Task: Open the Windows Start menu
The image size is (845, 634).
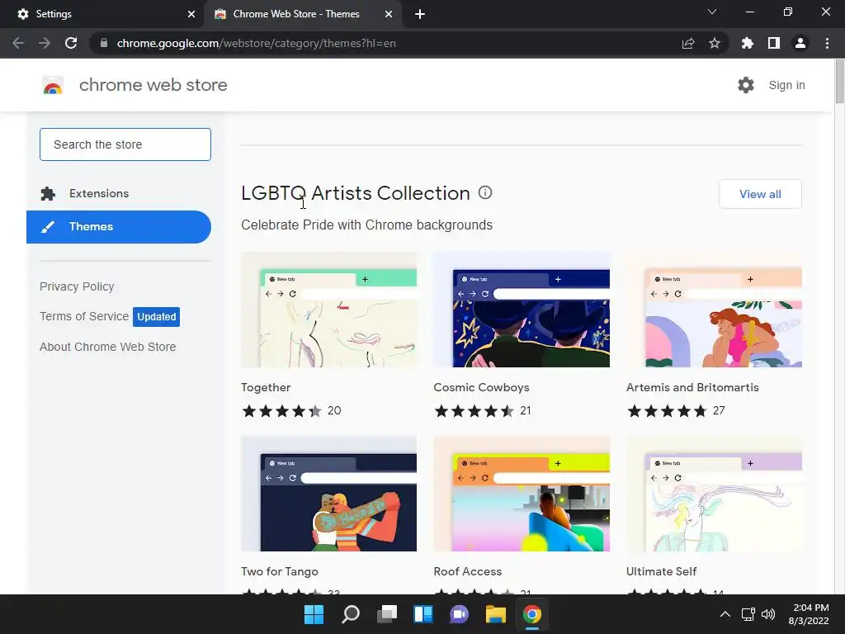Action: (x=314, y=614)
